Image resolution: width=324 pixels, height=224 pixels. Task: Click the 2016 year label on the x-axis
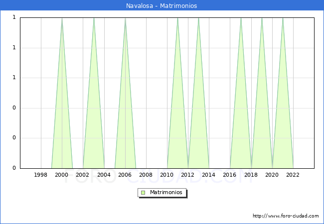pos(230,175)
